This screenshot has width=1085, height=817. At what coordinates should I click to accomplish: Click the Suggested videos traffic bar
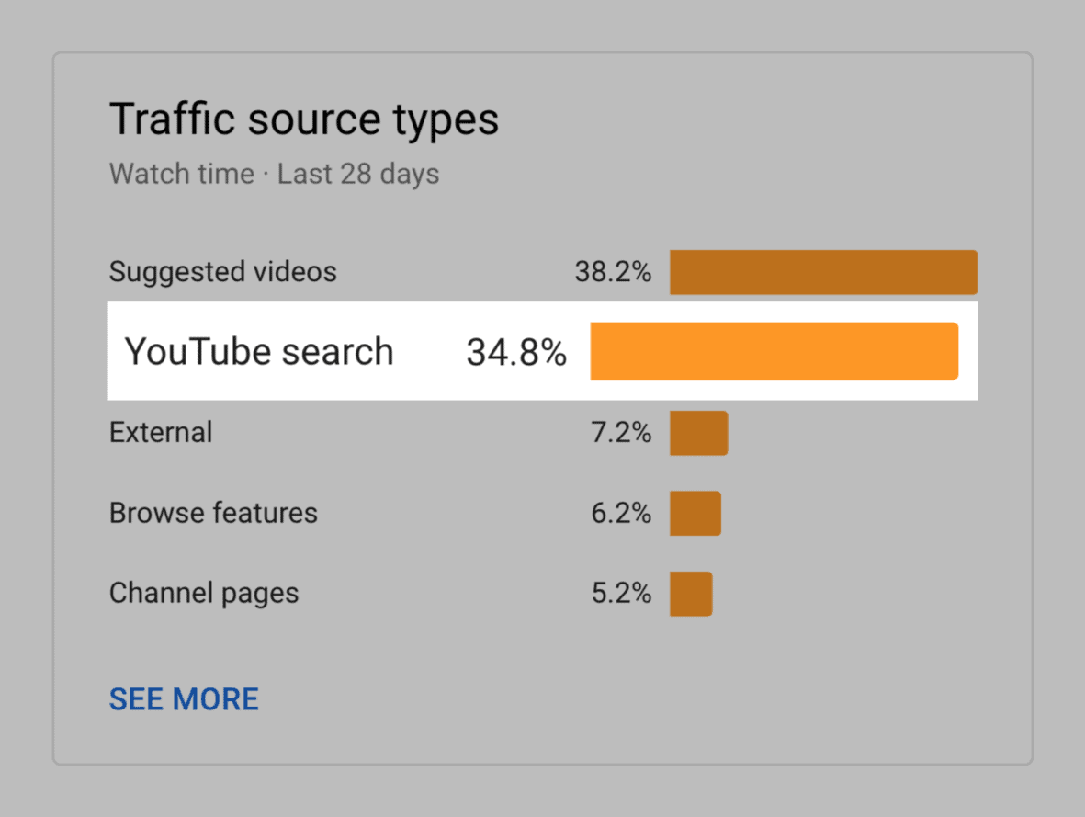pos(824,272)
